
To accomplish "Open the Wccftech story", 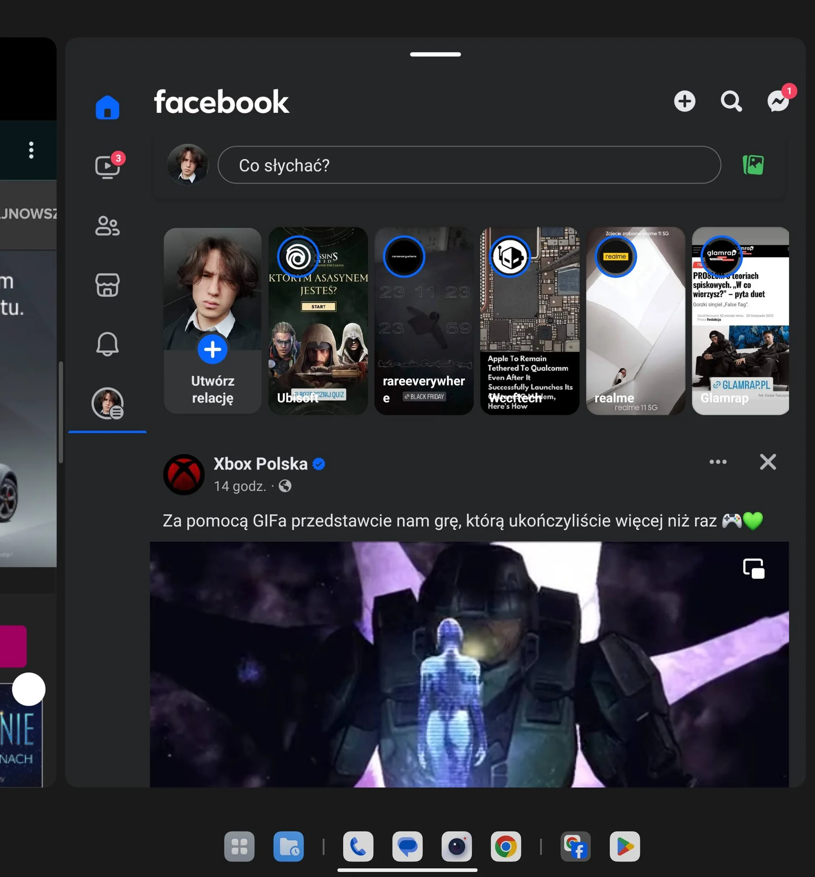I will pyautogui.click(x=530, y=321).
